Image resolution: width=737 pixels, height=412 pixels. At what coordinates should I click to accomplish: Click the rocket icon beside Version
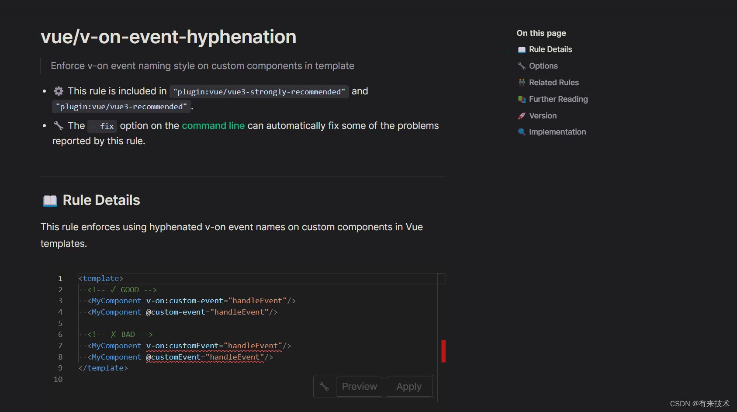coord(522,115)
